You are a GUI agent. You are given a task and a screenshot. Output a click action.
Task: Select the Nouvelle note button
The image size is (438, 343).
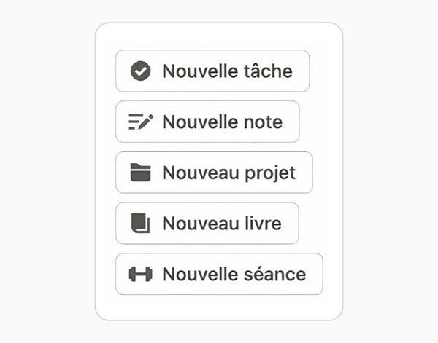point(207,122)
